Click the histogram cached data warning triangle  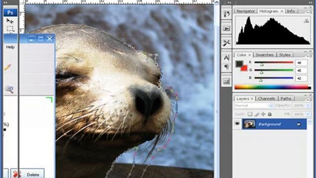(306, 21)
